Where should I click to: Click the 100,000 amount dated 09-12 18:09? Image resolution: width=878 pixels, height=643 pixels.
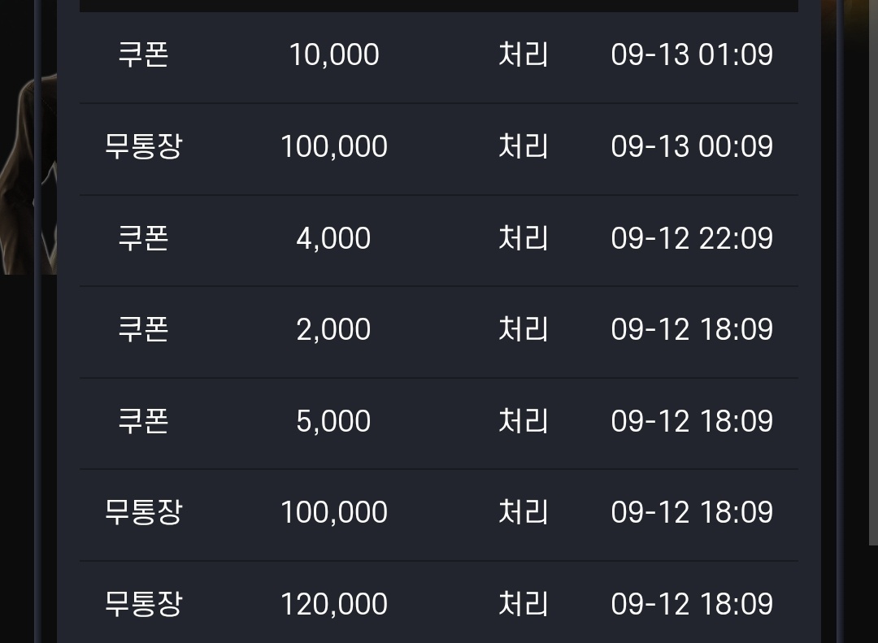coord(334,512)
